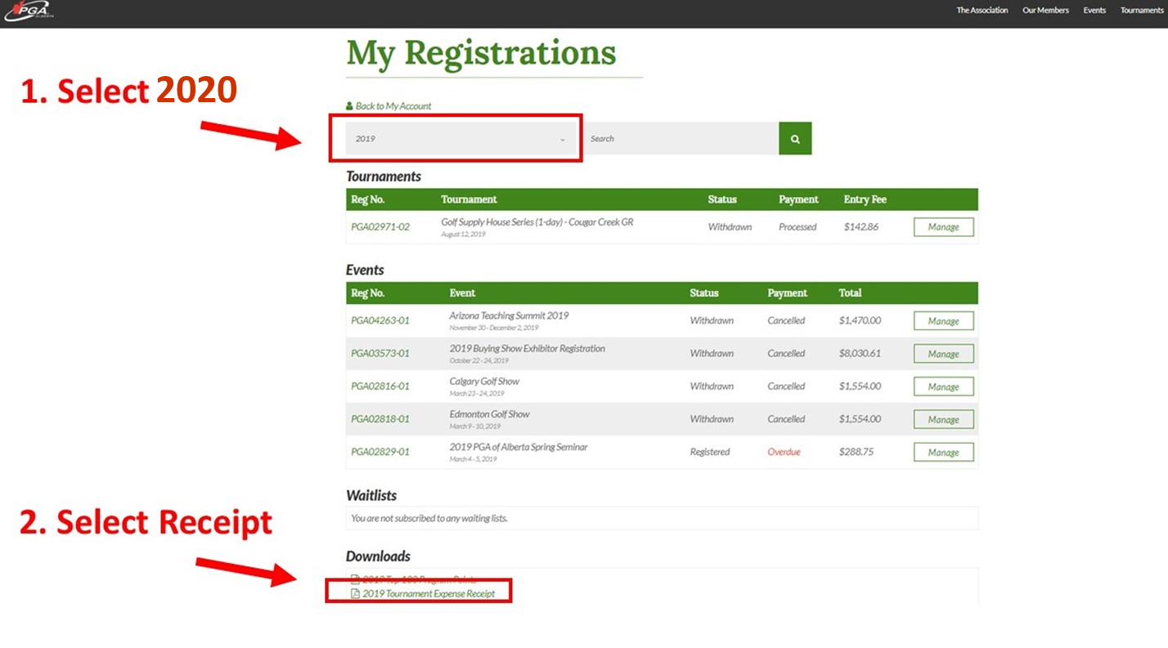Open the Events navigation menu
Image resolution: width=1168 pixels, height=648 pixels.
pyautogui.click(x=1094, y=11)
